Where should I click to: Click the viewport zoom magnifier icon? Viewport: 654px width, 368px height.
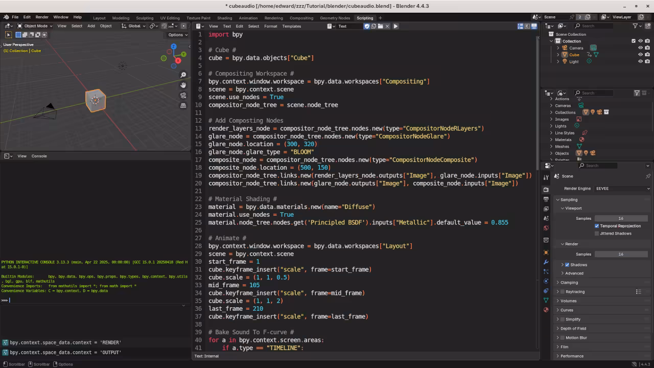point(183,75)
